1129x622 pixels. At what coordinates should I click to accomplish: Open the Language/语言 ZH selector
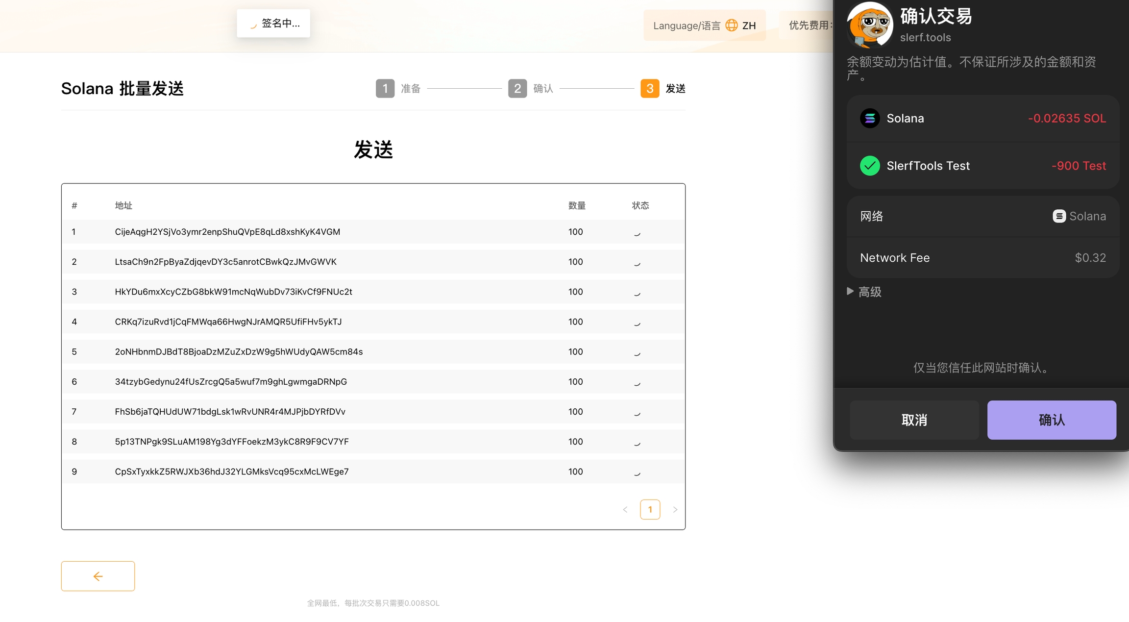(x=704, y=25)
